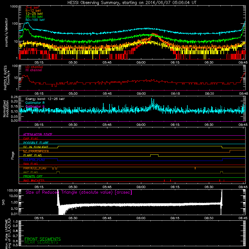Click the HI channel legend label
This screenshot has height=249, width=249.
34,70
